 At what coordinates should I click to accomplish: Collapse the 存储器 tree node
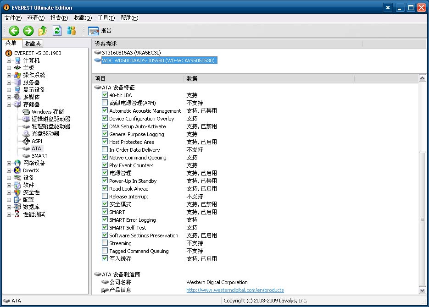tap(9, 104)
